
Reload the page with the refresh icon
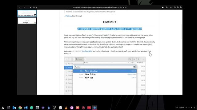126,7
